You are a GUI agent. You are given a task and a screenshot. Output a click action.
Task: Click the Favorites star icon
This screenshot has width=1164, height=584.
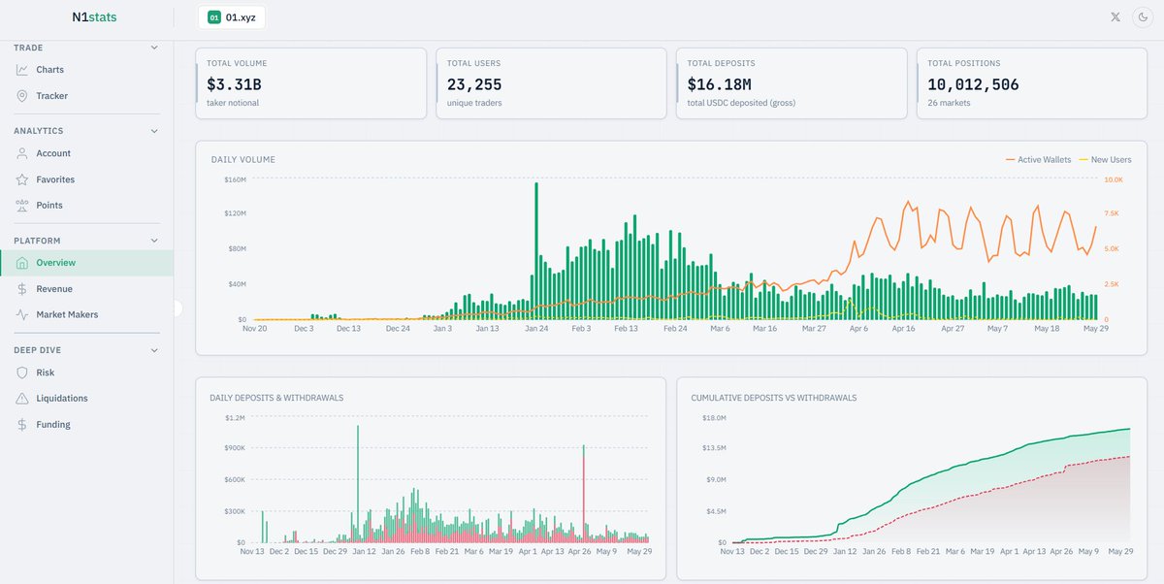click(x=22, y=179)
